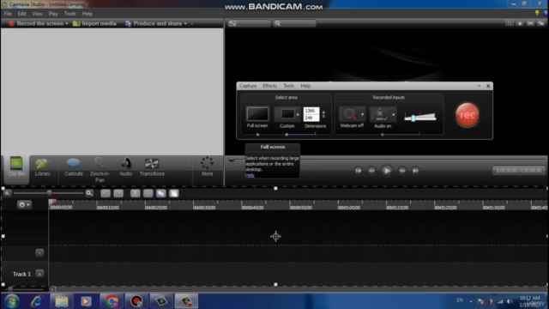Image resolution: width=549 pixels, height=309 pixels.
Task: Open the Zoom-n-Pan tool
Action: [x=100, y=170]
